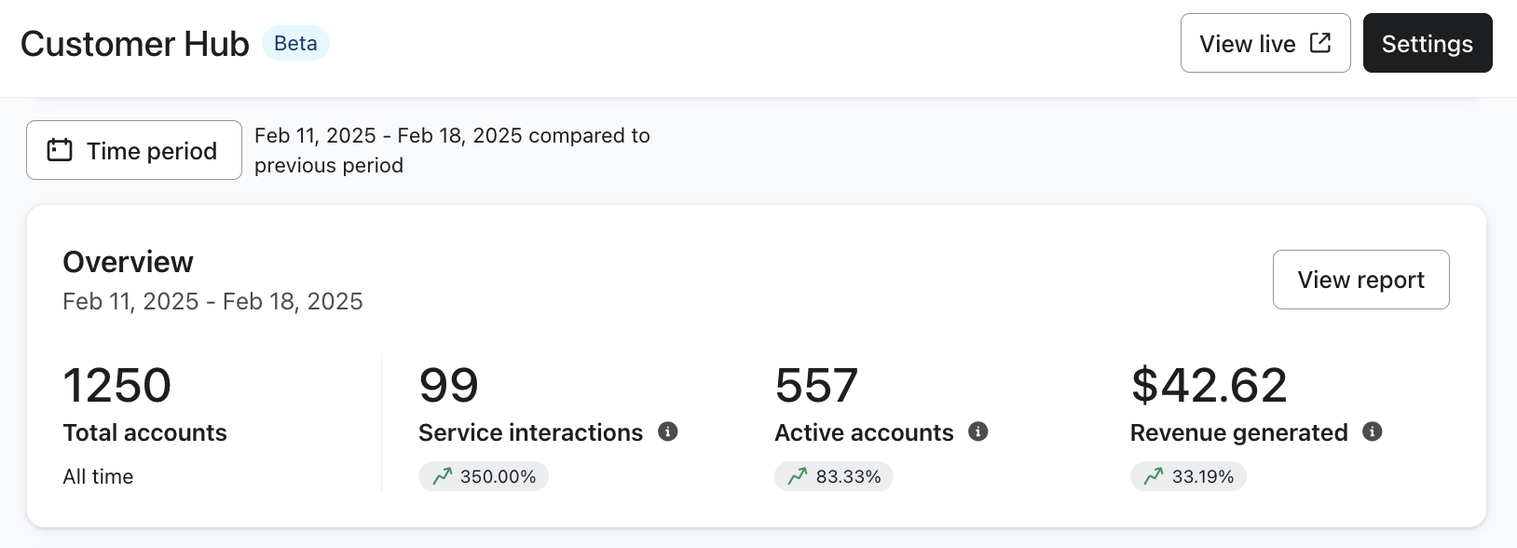
Task: Open the Service interactions info tooltip icon
Action: (x=669, y=432)
